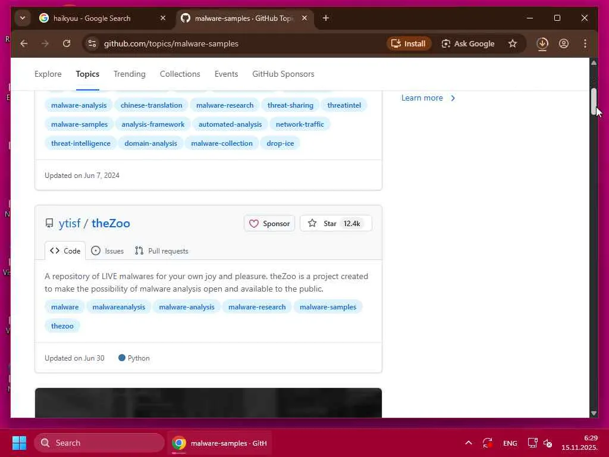Open the threat-sharing topic tag
The width and height of the screenshot is (609, 457).
[x=290, y=105]
